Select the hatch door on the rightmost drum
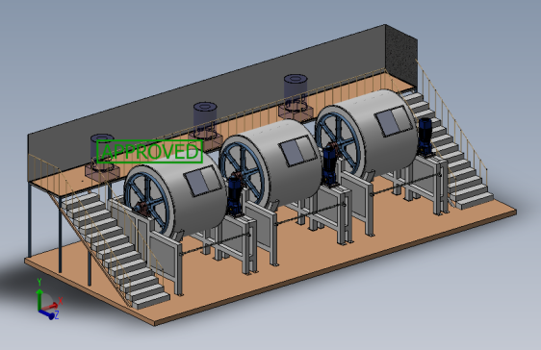The width and height of the screenshot is (541, 350). [x=395, y=121]
